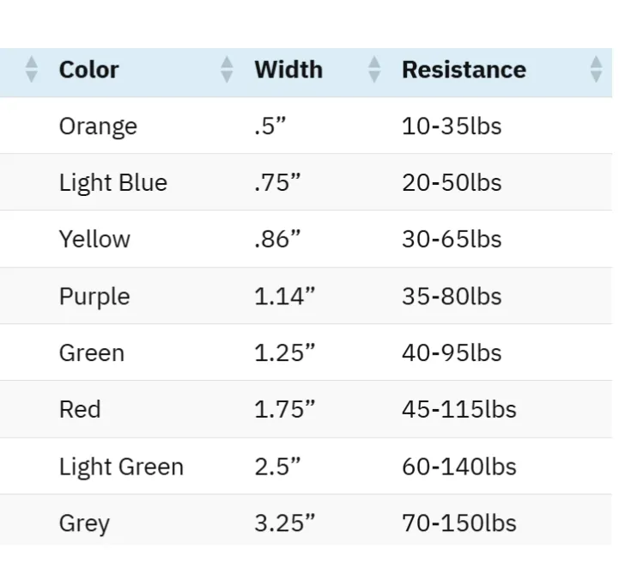
Task: Click the 1.14" width value
Action: point(285,297)
